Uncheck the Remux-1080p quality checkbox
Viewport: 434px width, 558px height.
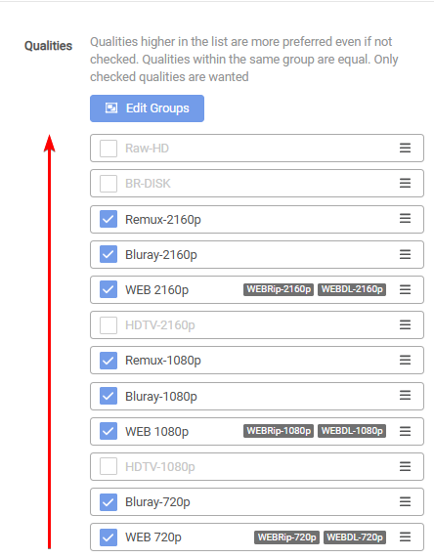(x=108, y=361)
